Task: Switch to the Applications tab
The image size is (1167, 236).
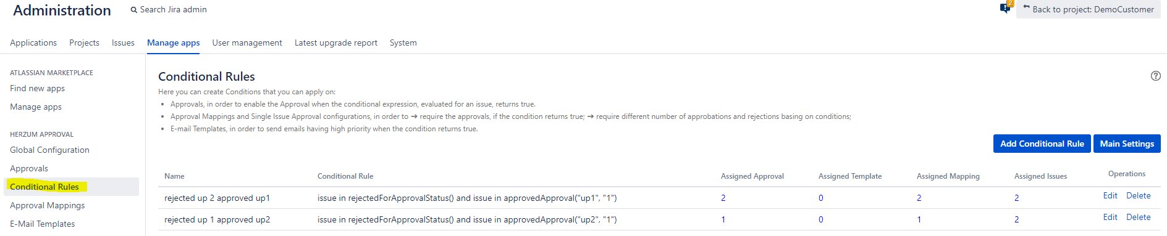Action: coord(33,43)
